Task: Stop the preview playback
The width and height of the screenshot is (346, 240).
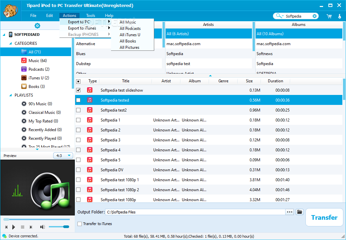Action: [x=23, y=227]
